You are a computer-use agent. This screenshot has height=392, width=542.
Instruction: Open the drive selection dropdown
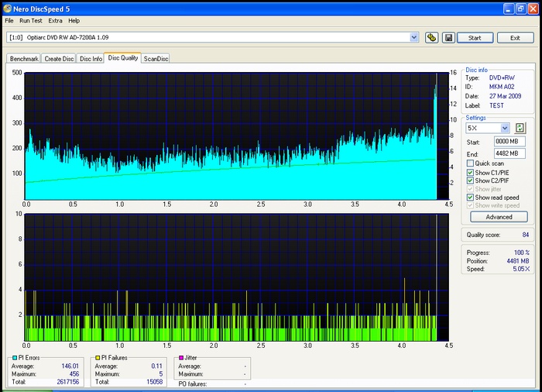click(x=413, y=37)
